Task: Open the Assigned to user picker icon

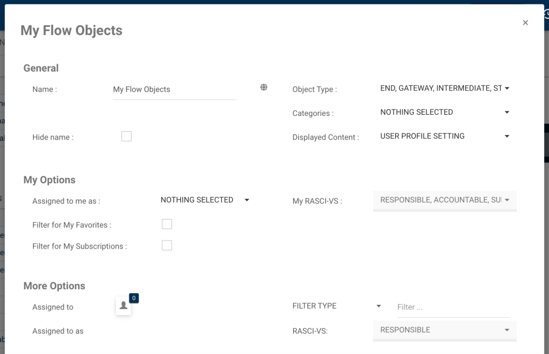Action: click(x=124, y=306)
